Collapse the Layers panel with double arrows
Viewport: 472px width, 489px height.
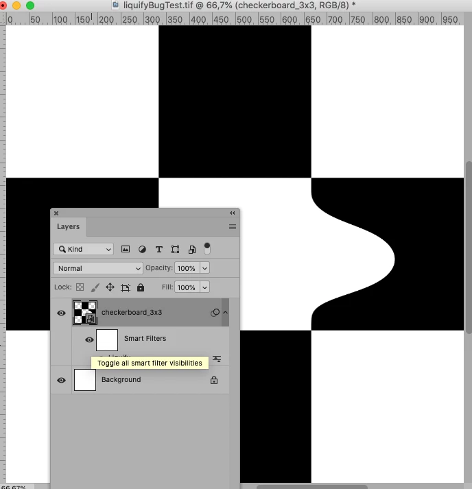point(233,213)
